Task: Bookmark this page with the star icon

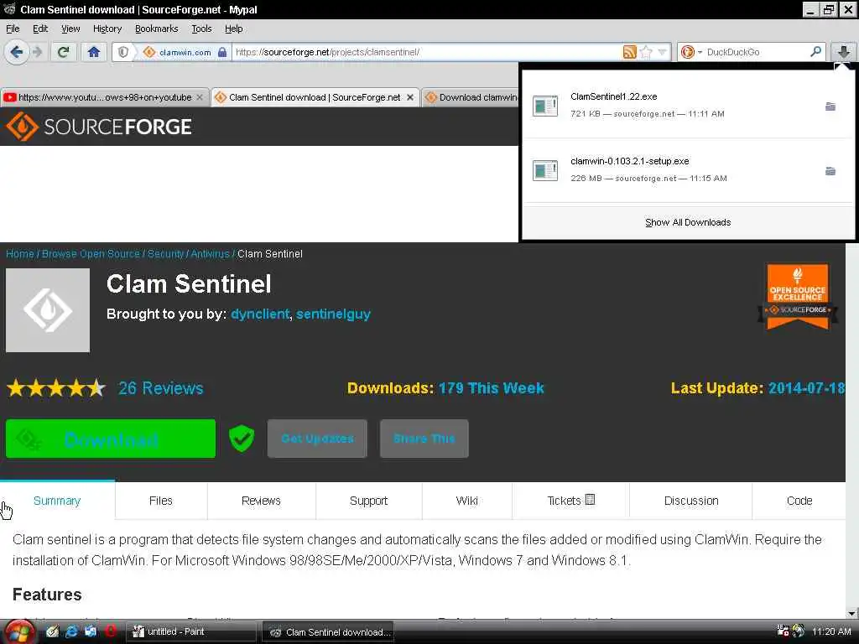Action: (646, 52)
